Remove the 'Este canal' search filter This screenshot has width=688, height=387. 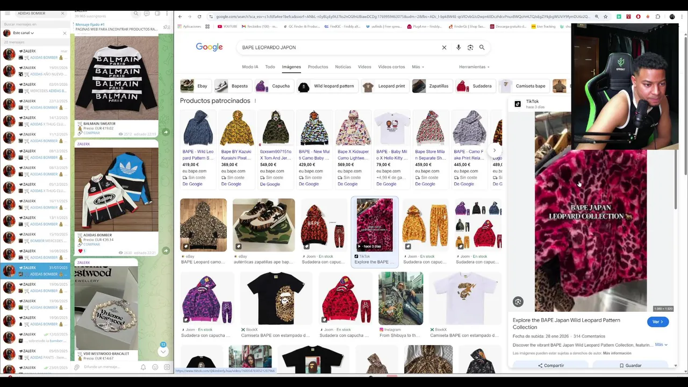pyautogui.click(x=64, y=33)
